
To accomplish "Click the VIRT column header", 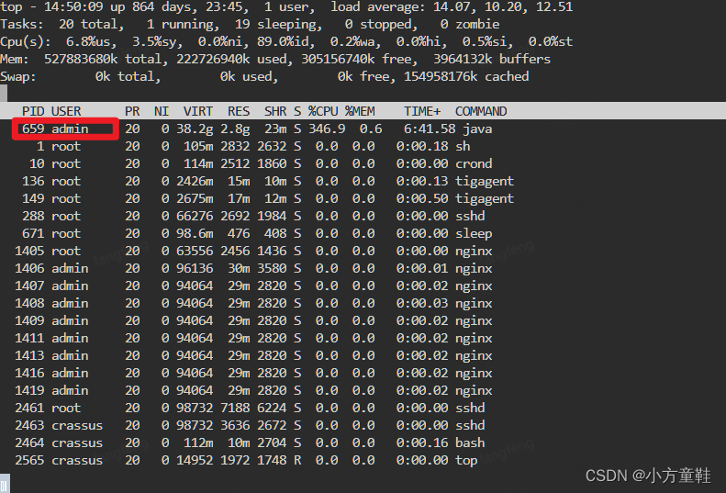I will pos(198,112).
